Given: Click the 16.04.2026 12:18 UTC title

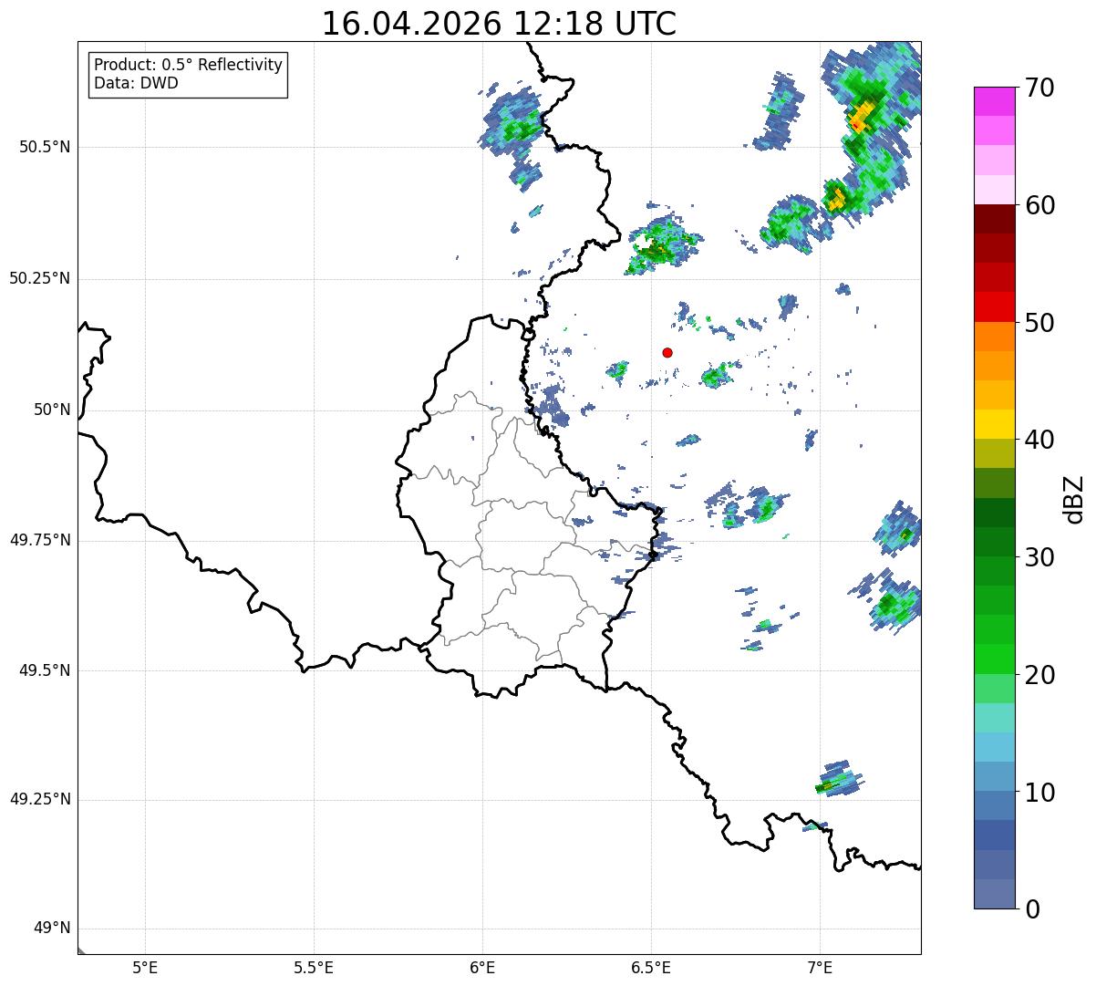Looking at the screenshot, I should (x=499, y=24).
